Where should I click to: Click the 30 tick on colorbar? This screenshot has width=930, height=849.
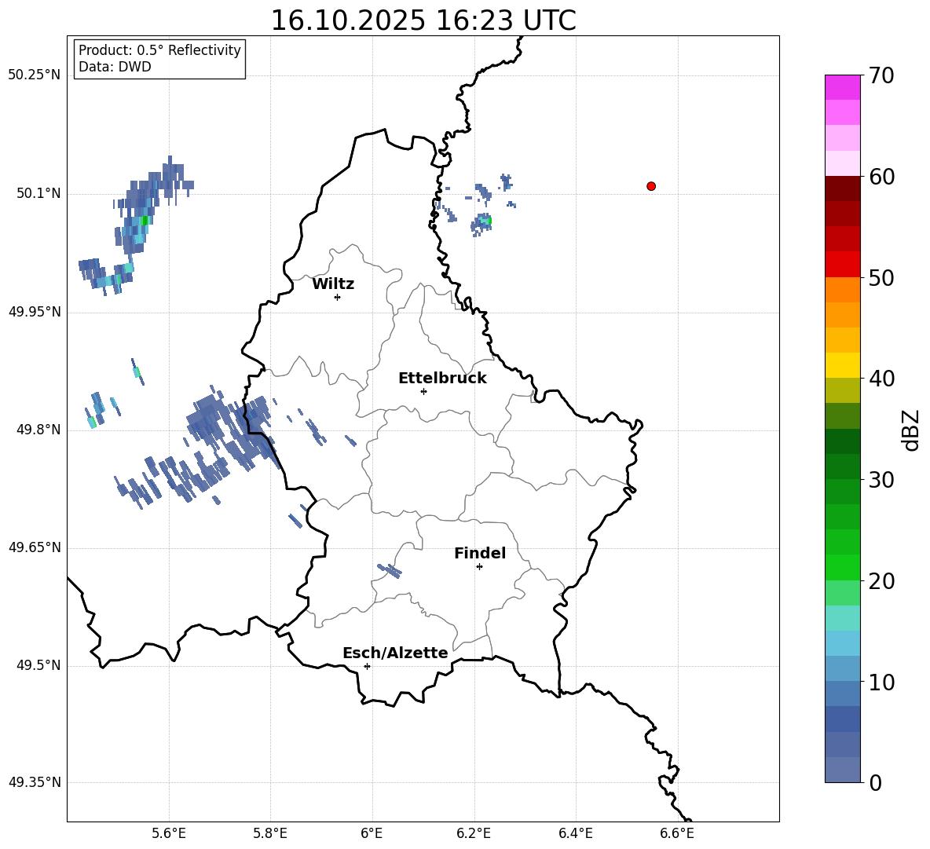coord(881,480)
